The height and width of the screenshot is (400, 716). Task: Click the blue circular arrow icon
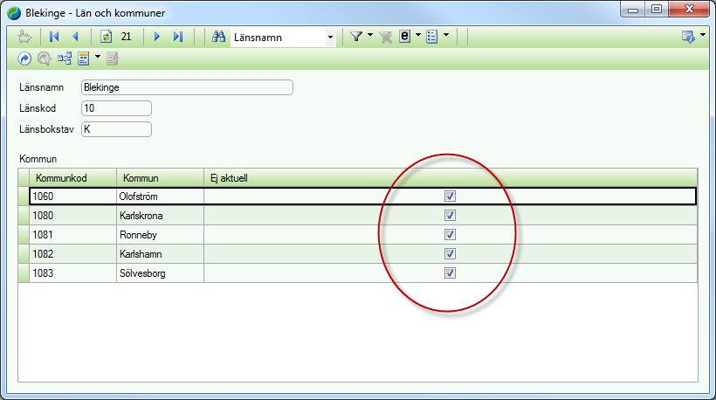(24, 59)
